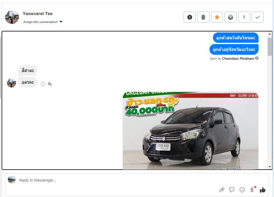Open the small sender avatar beside อุดรคะ
Screen dimensions: 274x197
[12, 83]
